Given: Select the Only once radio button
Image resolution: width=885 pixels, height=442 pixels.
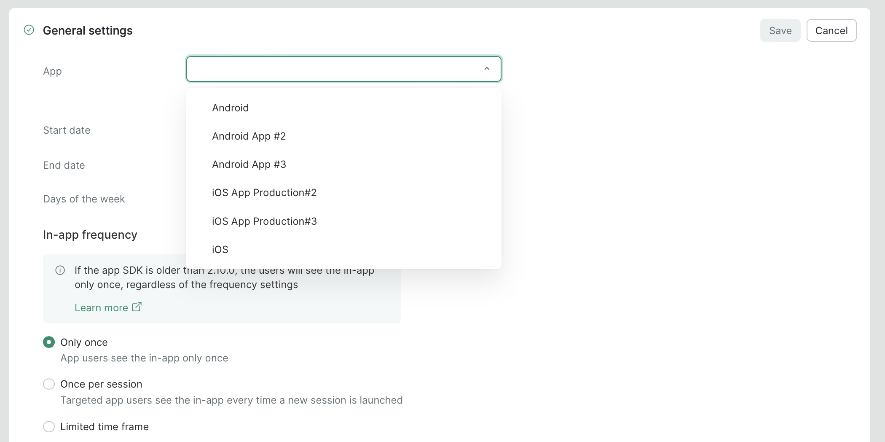Looking at the screenshot, I should click(49, 342).
